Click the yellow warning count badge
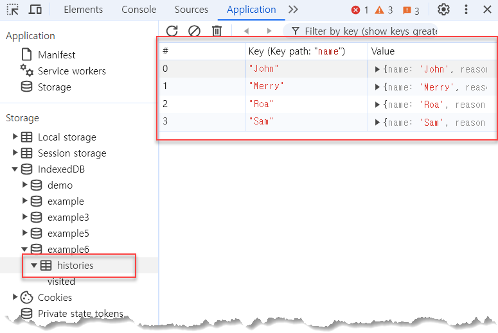Viewport: 498px width, 333px height. pos(384,10)
